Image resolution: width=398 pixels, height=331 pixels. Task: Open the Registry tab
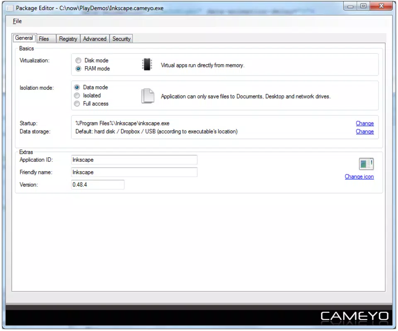coord(68,39)
